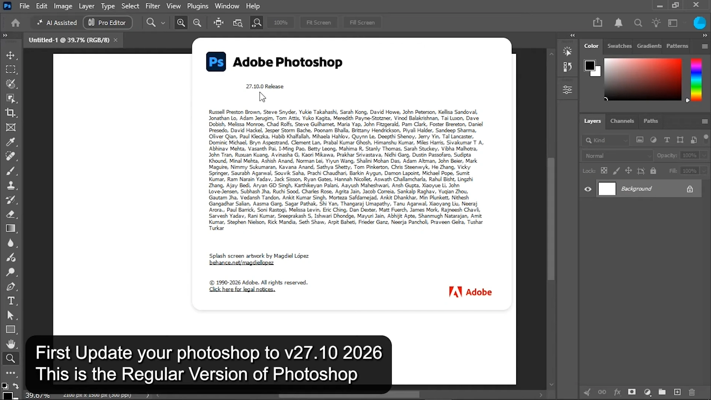The image size is (711, 400).
Task: Toggle the Pro Editor mode
Action: coord(107,23)
